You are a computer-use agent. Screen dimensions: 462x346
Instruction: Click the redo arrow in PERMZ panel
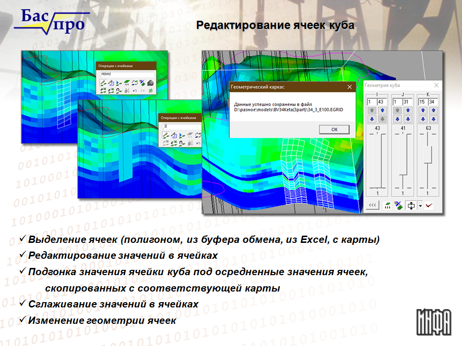[143, 91]
